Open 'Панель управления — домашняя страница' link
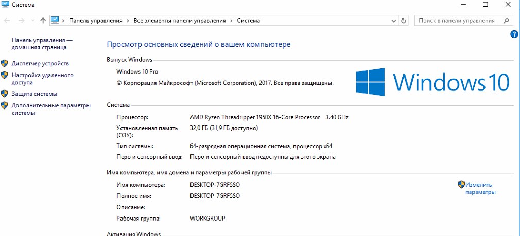Viewport: 520px width, 236px height. 42,44
